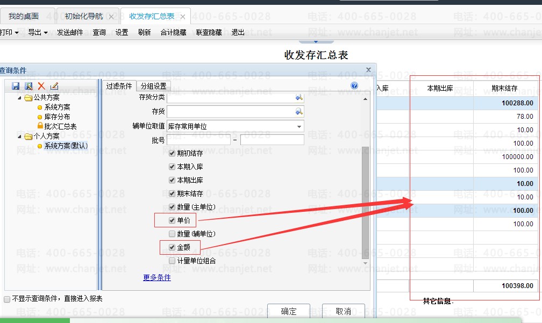Screen dimensions: 542x323
Task: Click the 取消 button
Action: tap(344, 311)
